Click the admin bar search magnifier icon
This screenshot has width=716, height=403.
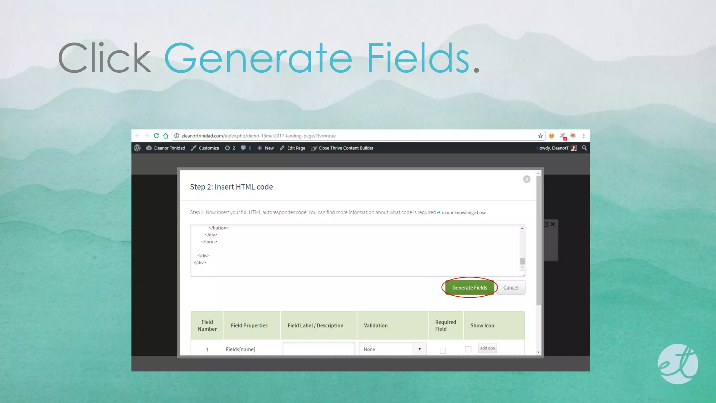[x=584, y=148]
